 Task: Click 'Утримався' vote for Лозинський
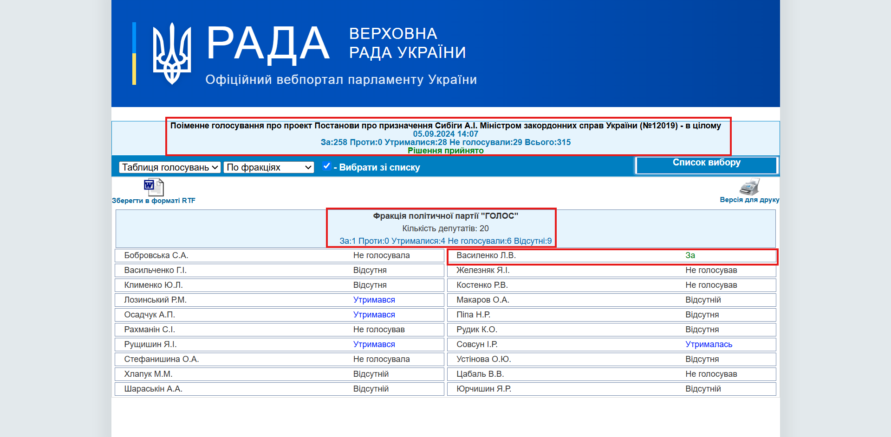click(x=374, y=300)
